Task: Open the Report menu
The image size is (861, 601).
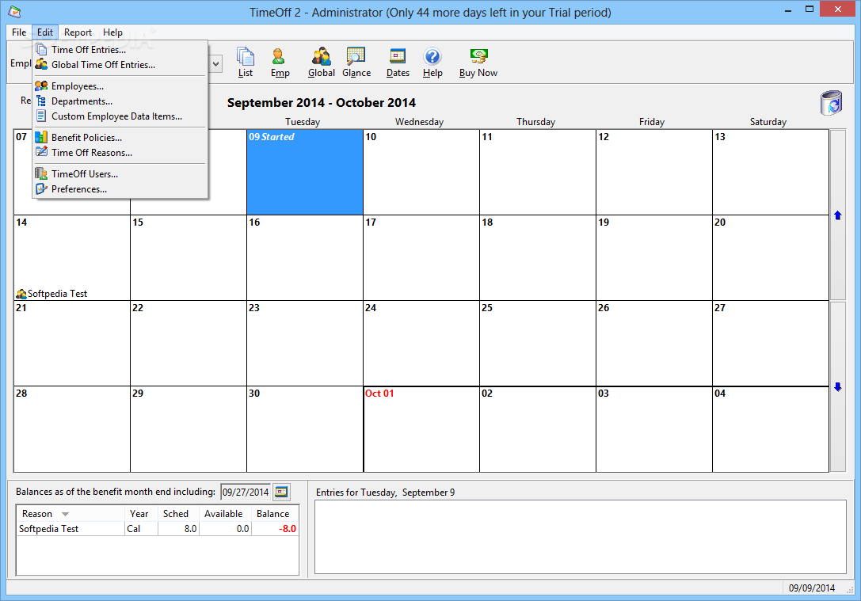Action: pos(78,32)
